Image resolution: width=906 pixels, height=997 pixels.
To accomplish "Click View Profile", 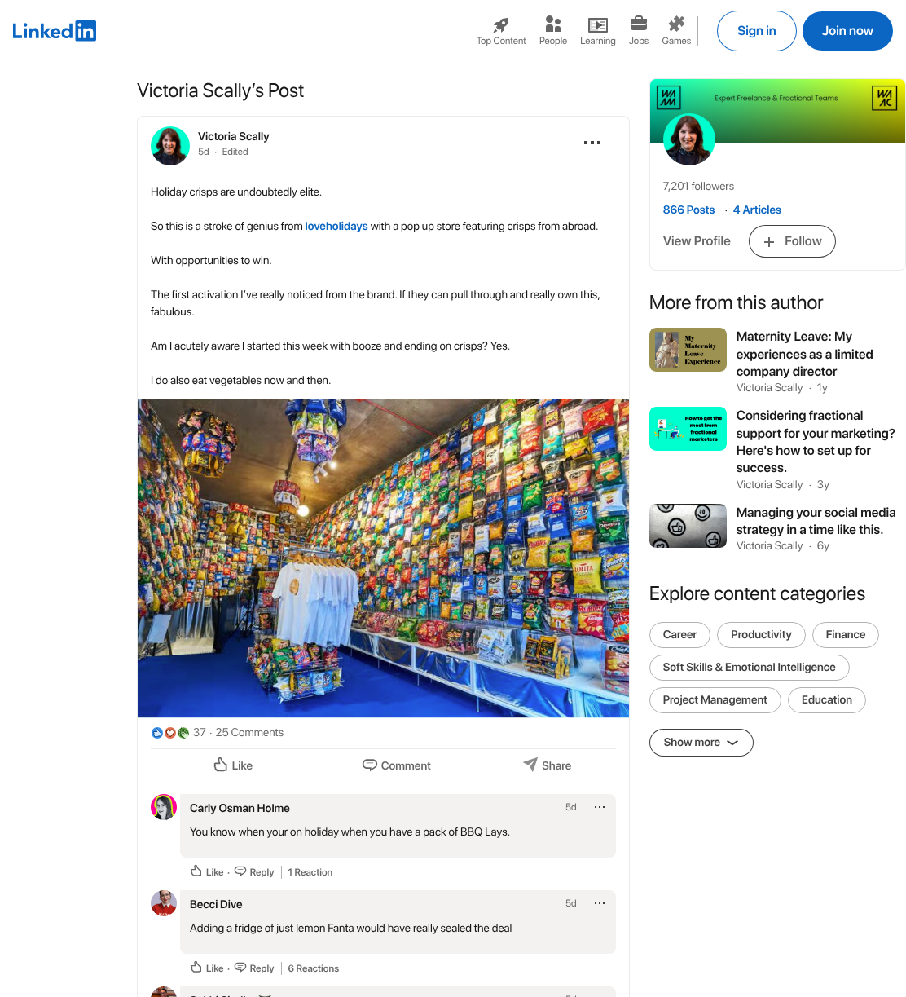I will [697, 241].
